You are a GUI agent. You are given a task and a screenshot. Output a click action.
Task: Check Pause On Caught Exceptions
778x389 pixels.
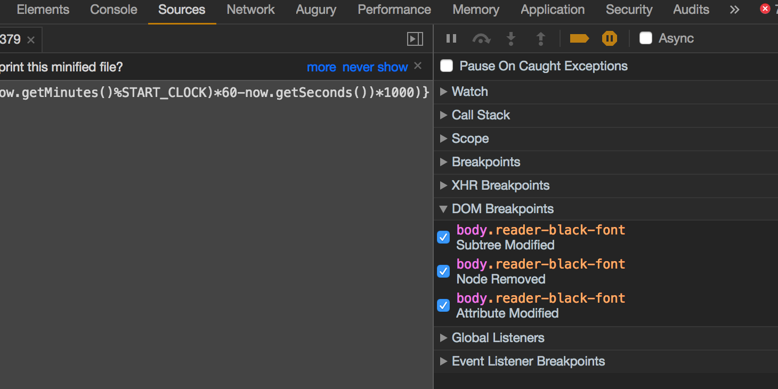(447, 66)
